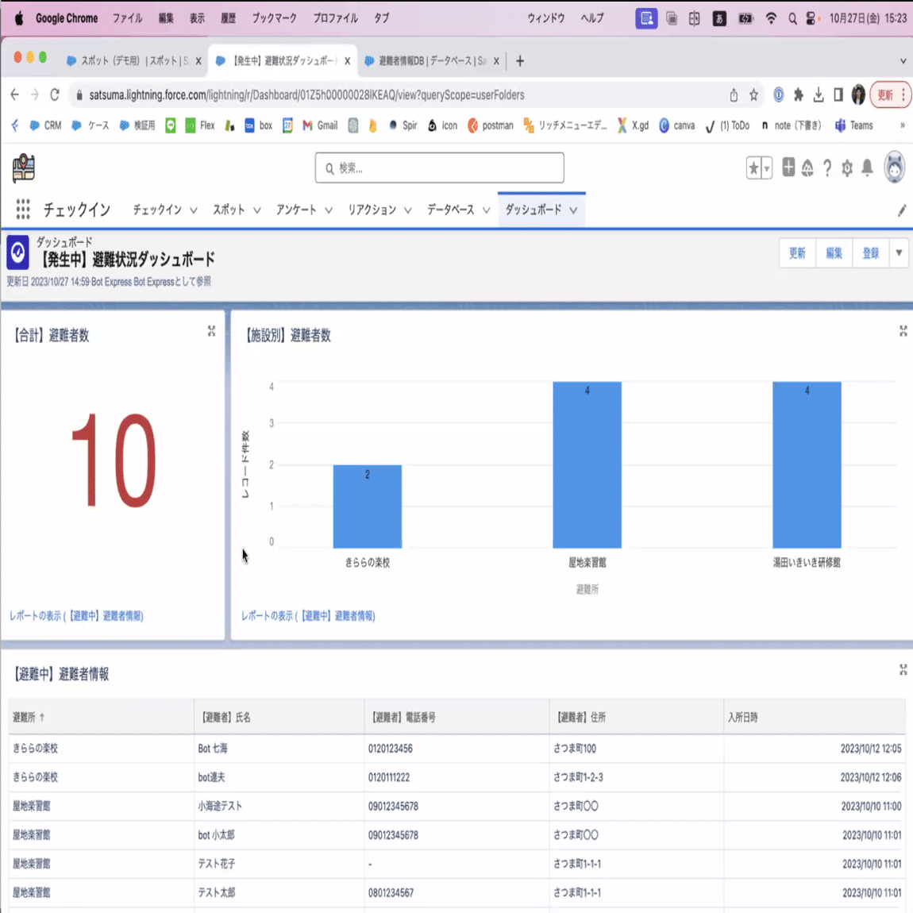Sort table by 避難所 column header
Image resolution: width=913 pixels, height=913 pixels.
(x=102, y=717)
